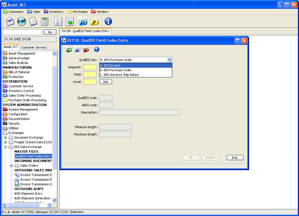The height and width of the screenshot is (216, 299).
Task: Select the "SX158: QualEDI Field Codes Entry" tab
Action: 86,31
